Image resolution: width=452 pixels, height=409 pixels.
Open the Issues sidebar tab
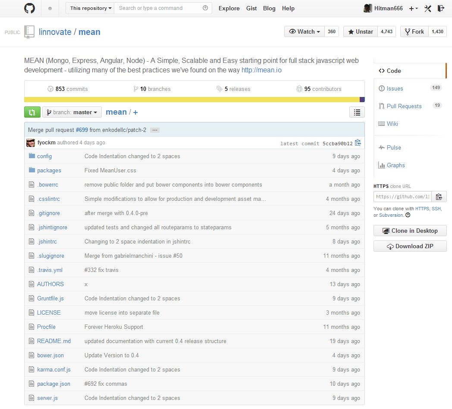pyautogui.click(x=410, y=88)
